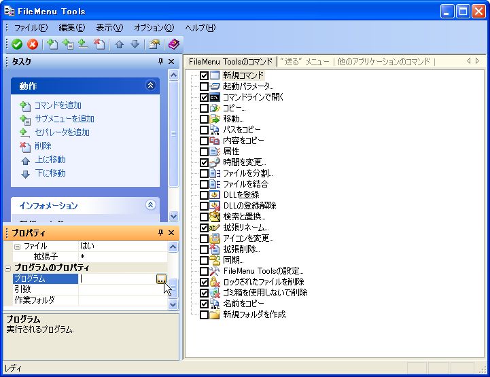
Task: Click the 引数 value field
Action: click(x=122, y=289)
